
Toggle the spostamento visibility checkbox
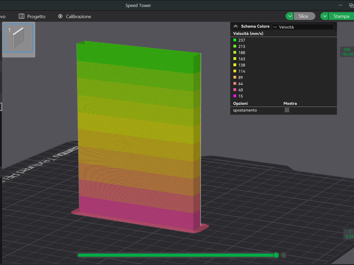coord(287,110)
